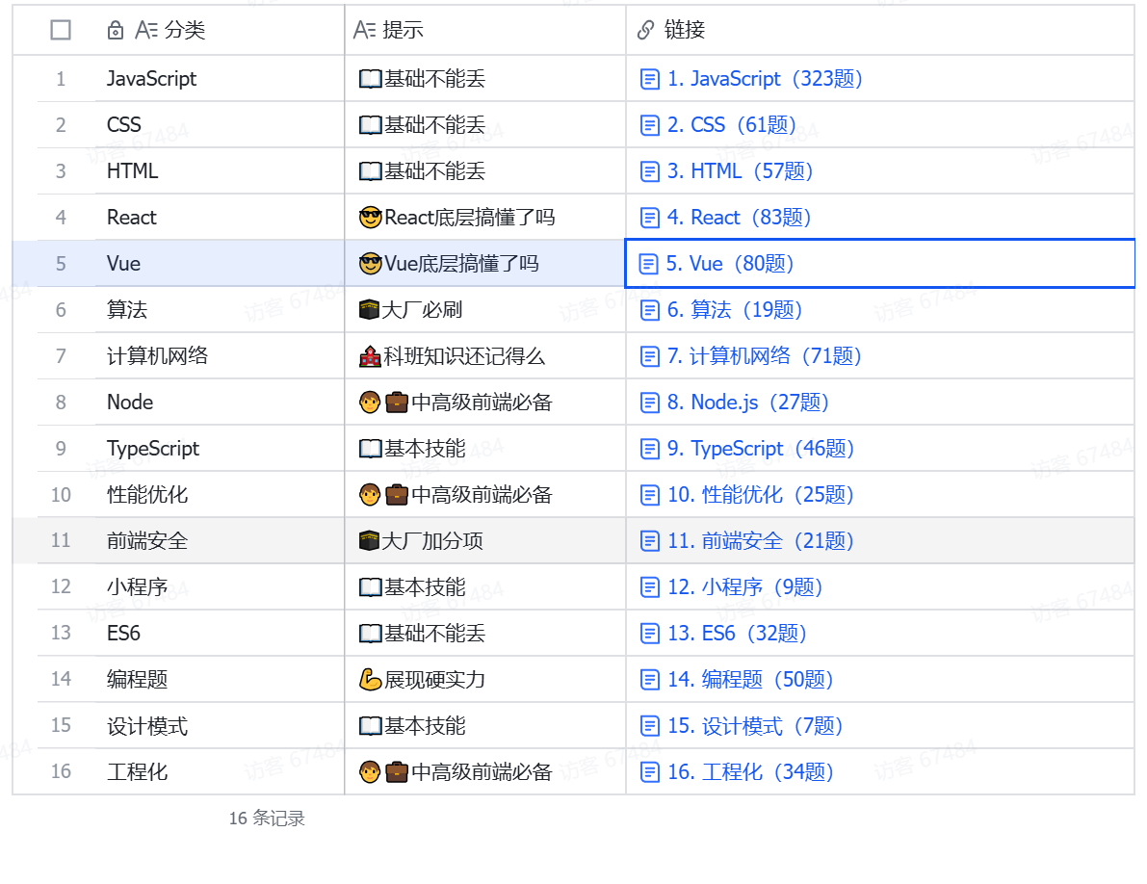Viewport: 1147px width, 884px height.
Task: Open the 12. 小程序（9题）link
Action: (745, 587)
